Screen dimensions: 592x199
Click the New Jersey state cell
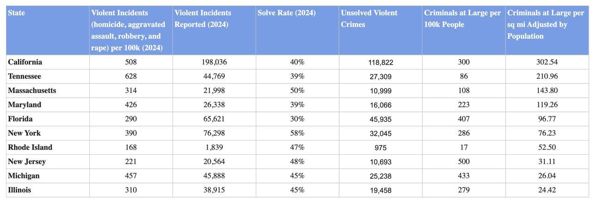tap(27, 162)
